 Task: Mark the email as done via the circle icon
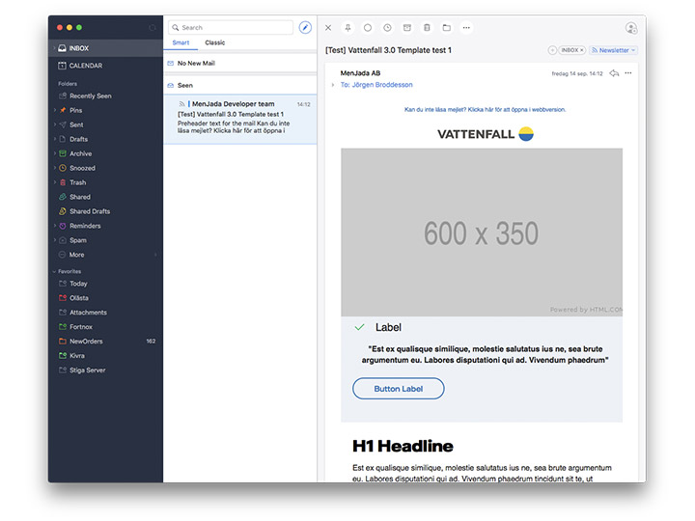pos(368,27)
